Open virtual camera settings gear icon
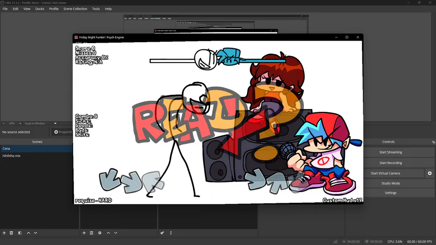This screenshot has width=436, height=245. pos(430,173)
